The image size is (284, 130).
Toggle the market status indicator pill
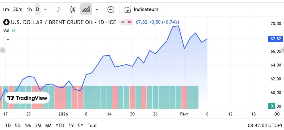click(x=126, y=22)
